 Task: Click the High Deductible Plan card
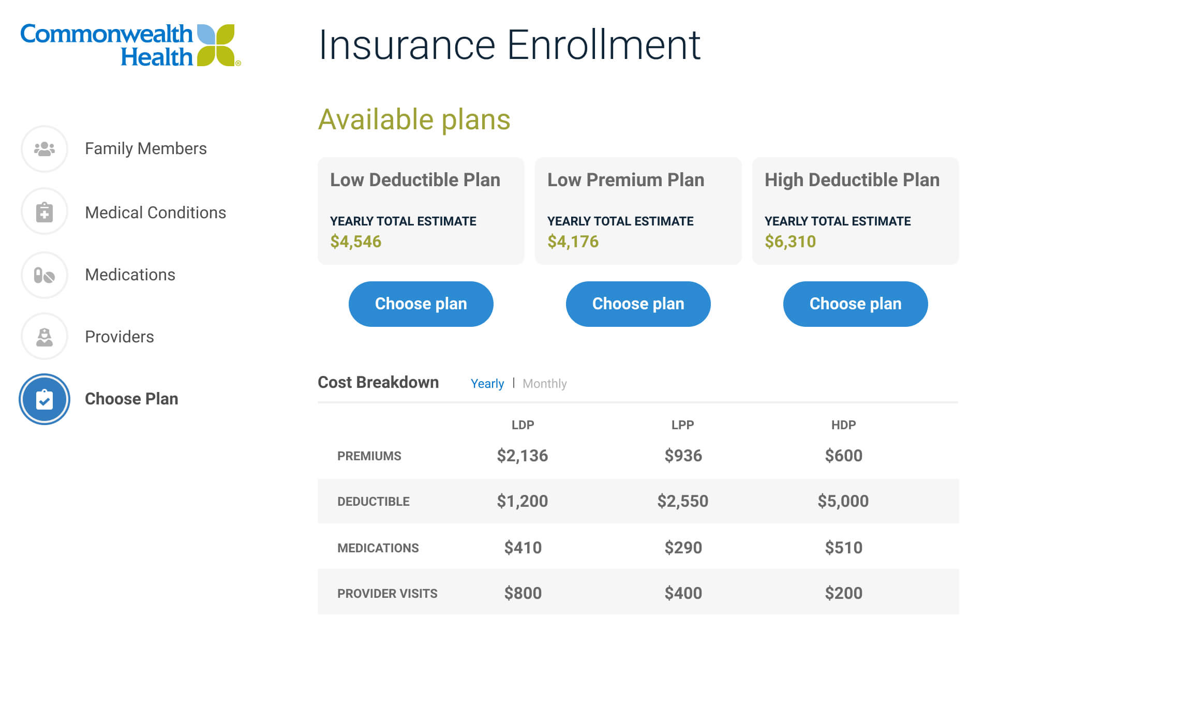point(855,211)
